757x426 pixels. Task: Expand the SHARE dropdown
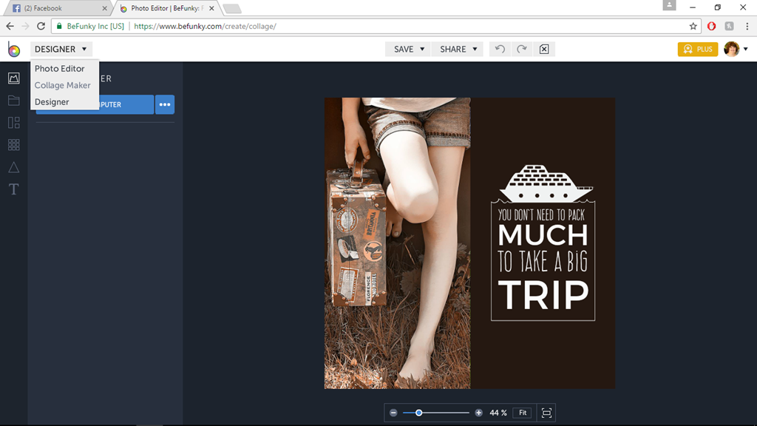458,49
